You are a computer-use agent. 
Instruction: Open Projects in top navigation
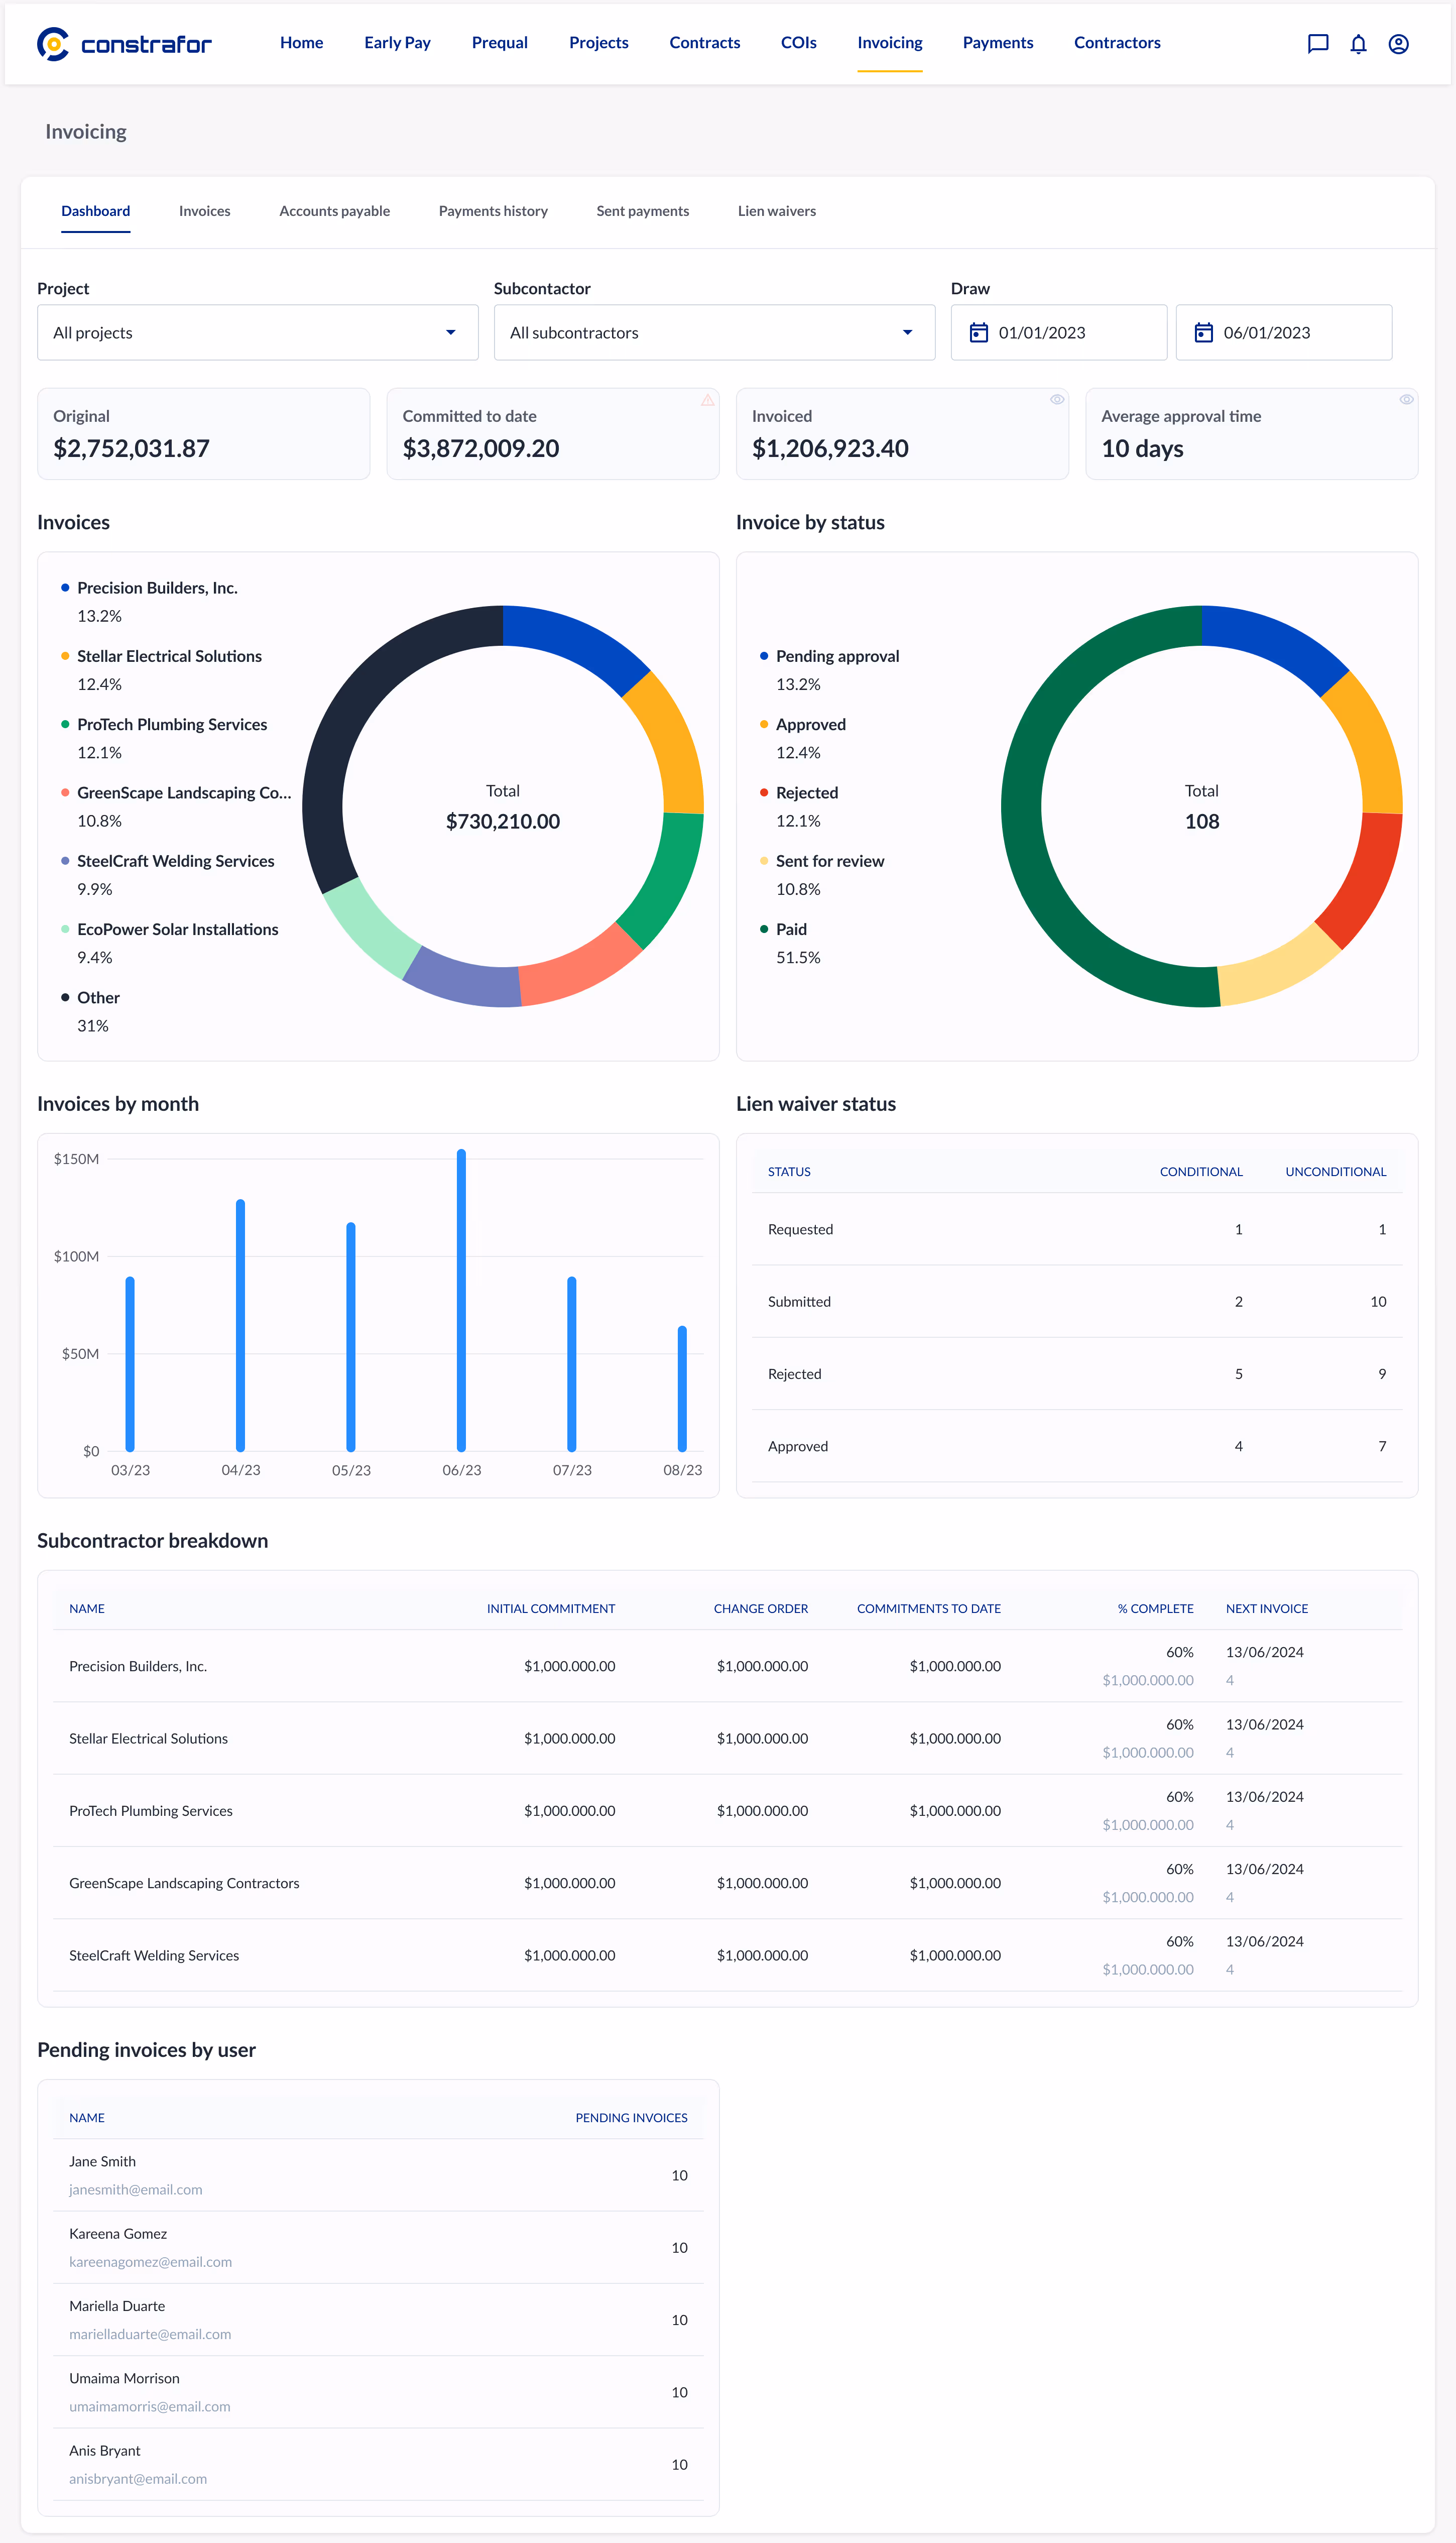click(x=598, y=43)
